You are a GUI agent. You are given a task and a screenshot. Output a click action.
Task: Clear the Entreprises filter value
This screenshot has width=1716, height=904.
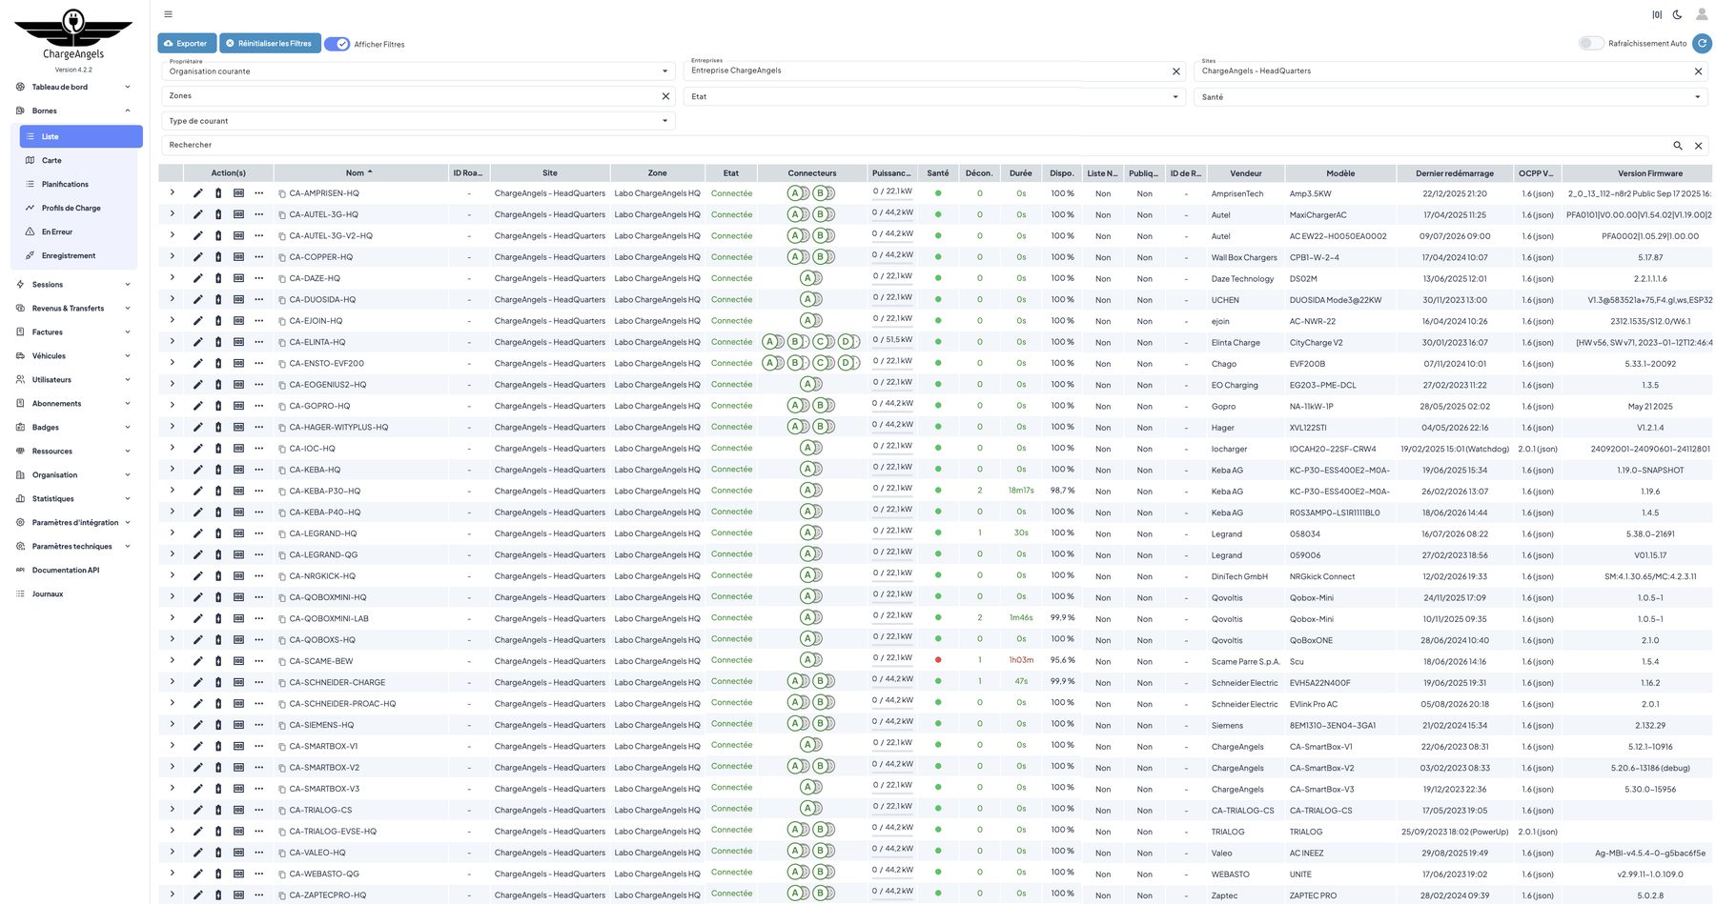pyautogui.click(x=1175, y=71)
